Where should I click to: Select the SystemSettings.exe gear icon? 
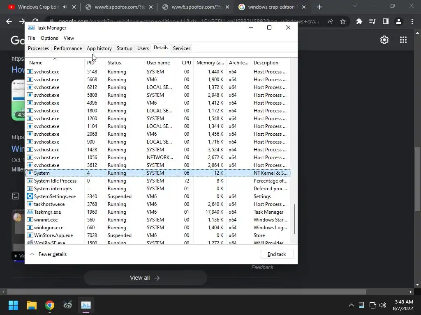tap(30, 196)
